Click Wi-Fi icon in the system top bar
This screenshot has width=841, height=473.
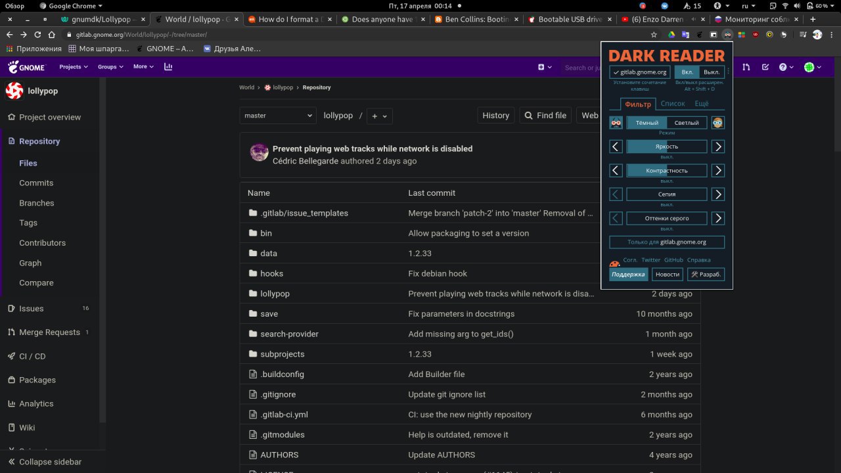coord(784,5)
